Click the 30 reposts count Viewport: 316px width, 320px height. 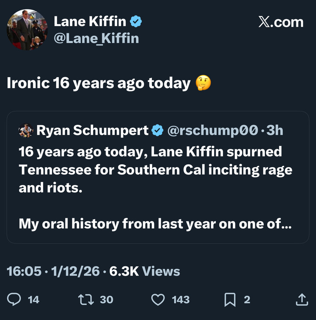106,299
